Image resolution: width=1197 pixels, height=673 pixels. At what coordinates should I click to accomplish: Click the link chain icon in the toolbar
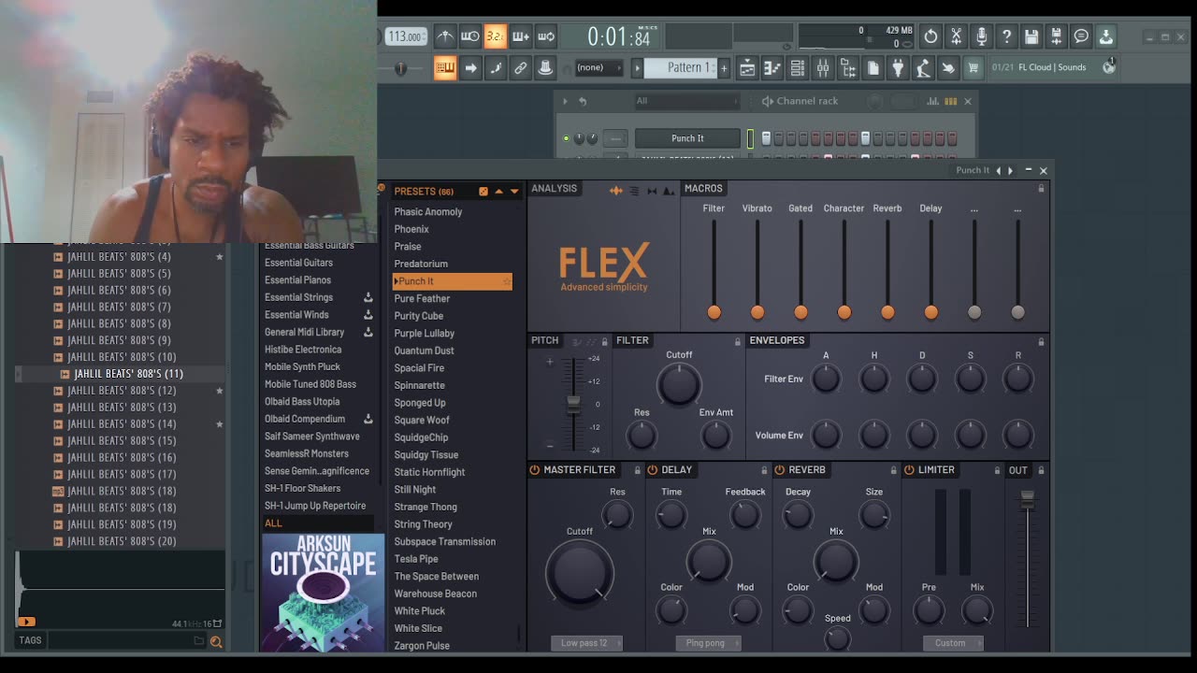point(521,67)
